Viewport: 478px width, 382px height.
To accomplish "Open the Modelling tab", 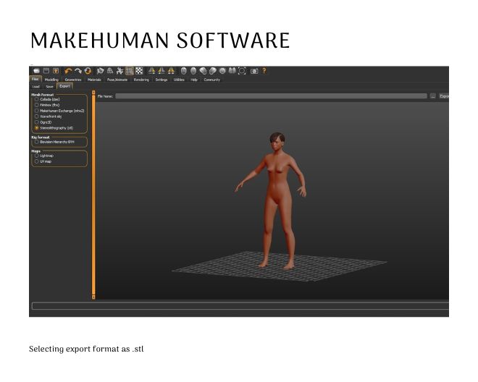I will tap(51, 80).
